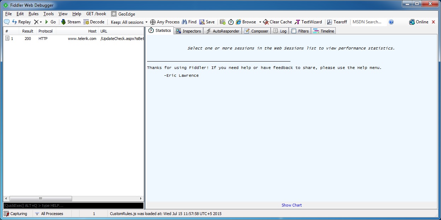
Task: Click the Clear Cache button
Action: (x=277, y=22)
